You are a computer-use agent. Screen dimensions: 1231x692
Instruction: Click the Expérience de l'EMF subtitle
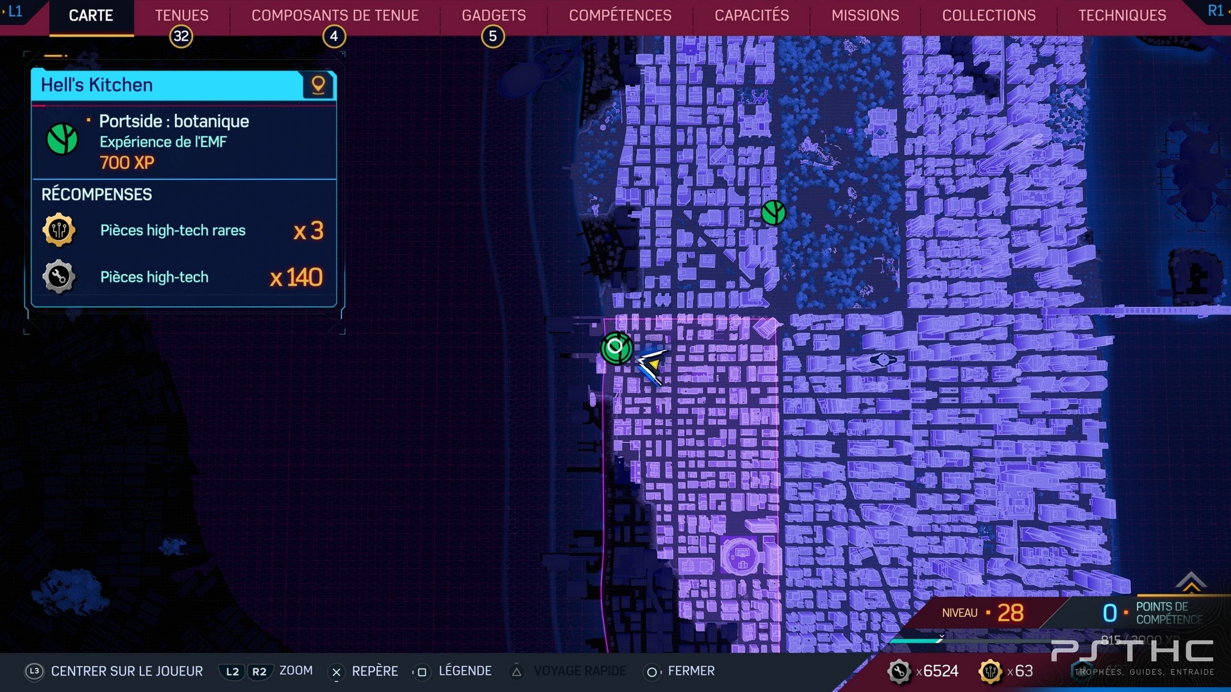(163, 142)
